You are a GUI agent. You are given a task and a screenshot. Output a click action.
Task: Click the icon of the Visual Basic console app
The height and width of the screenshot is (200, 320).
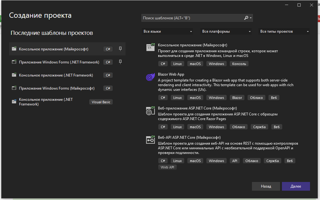[x=14, y=101]
